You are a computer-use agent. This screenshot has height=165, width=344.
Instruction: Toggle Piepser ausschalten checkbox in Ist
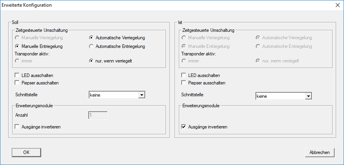[184, 83]
